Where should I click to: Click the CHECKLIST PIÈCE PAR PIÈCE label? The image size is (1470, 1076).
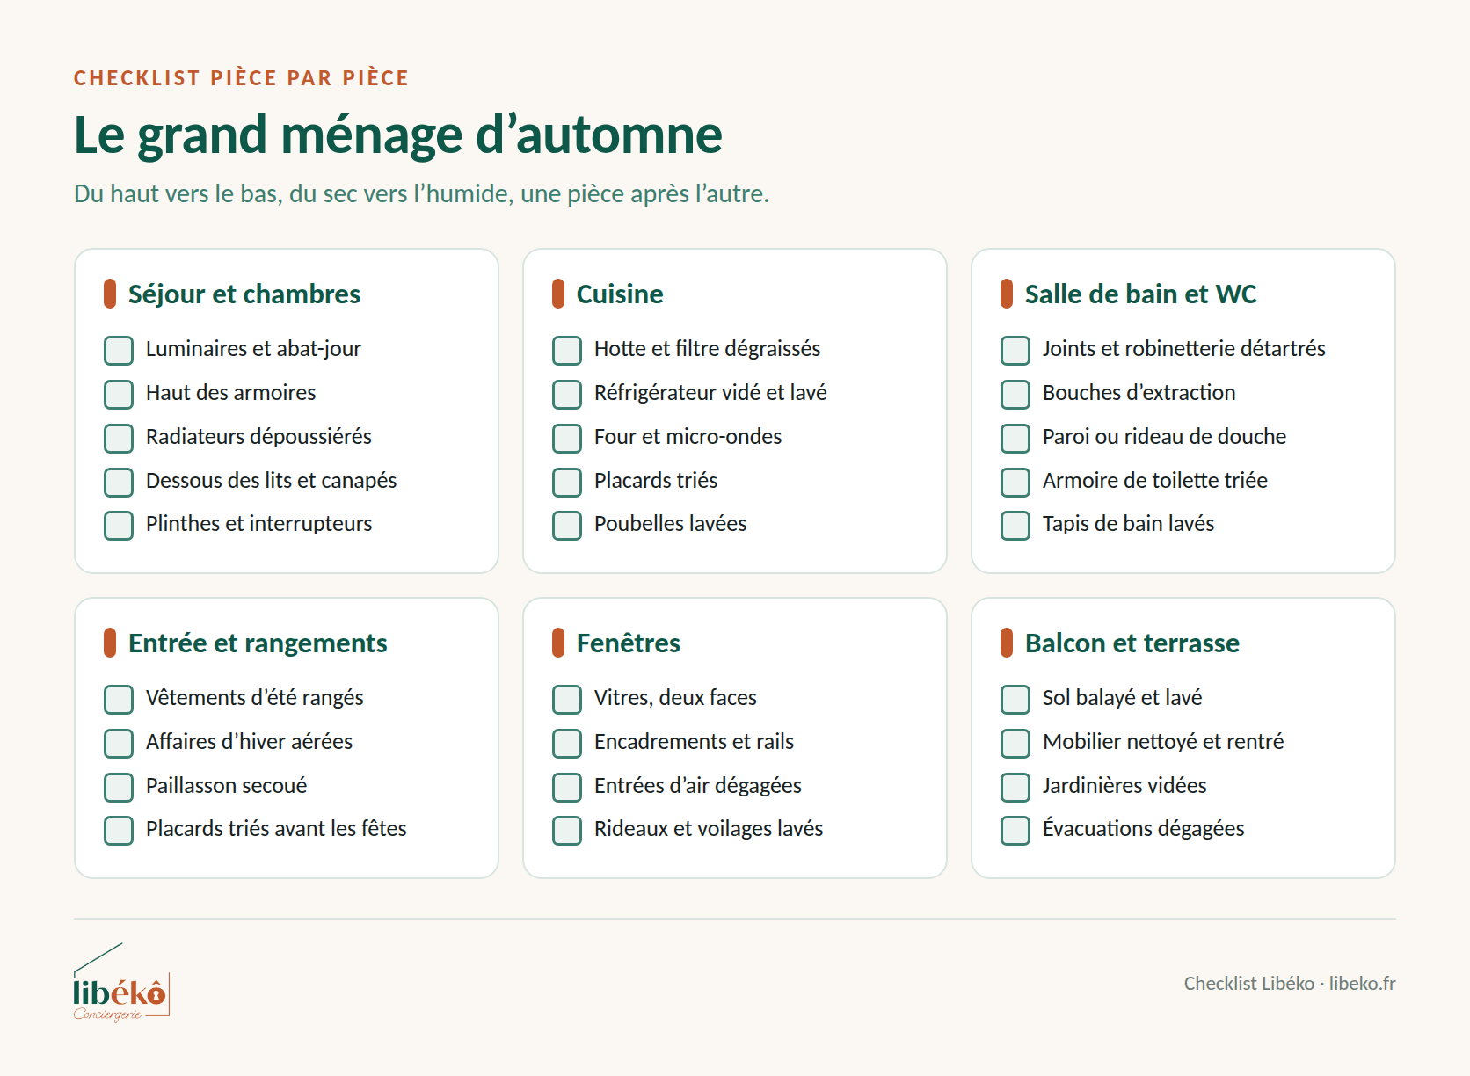coord(241,78)
